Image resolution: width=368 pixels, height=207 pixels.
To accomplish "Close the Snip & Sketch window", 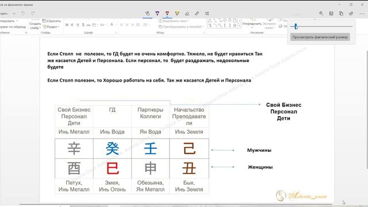I will click(362, 4).
